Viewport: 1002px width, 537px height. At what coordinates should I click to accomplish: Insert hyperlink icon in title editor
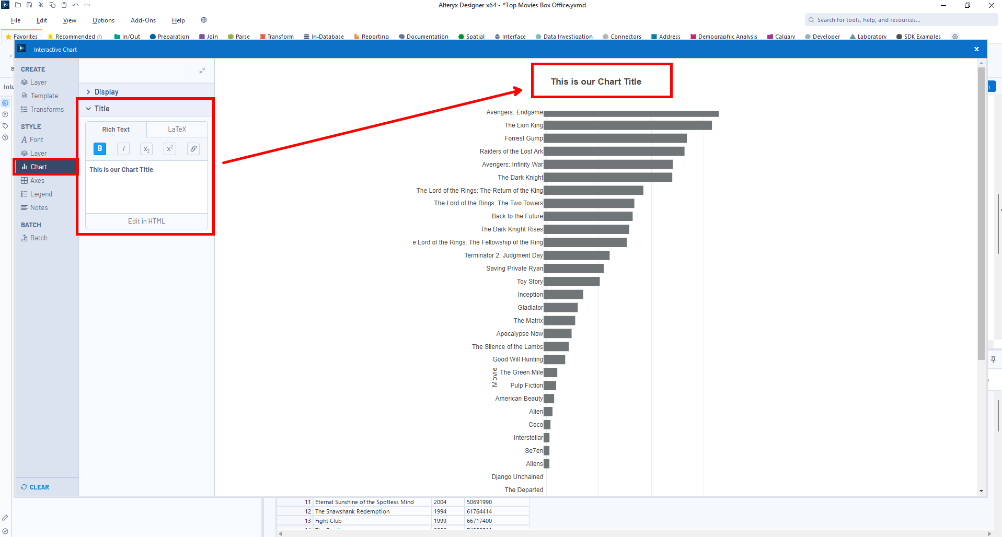pyautogui.click(x=193, y=149)
